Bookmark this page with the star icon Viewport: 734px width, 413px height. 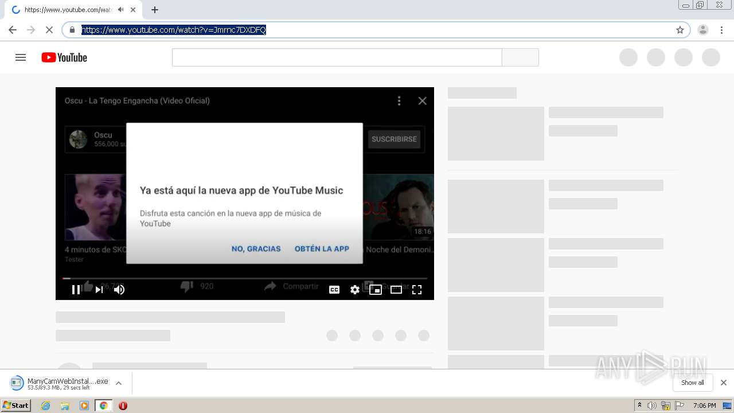pos(680,30)
